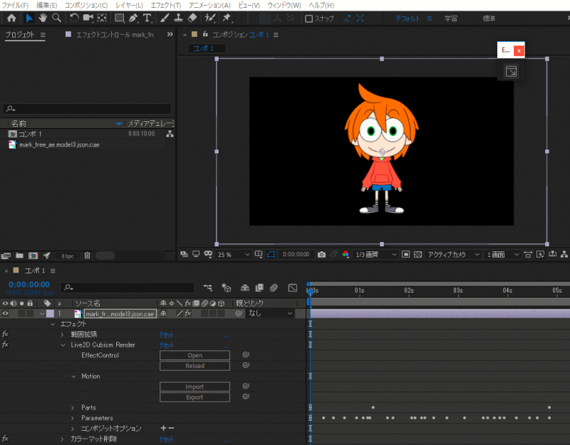Create new folder in Project panel
570x445 pixels.
point(19,256)
